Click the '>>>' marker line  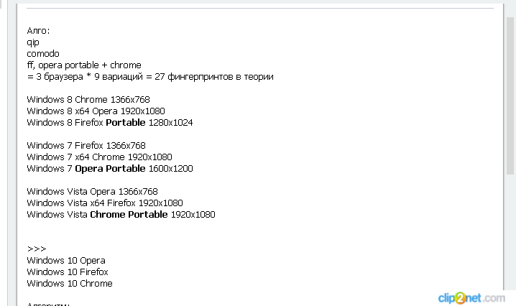click(x=36, y=249)
